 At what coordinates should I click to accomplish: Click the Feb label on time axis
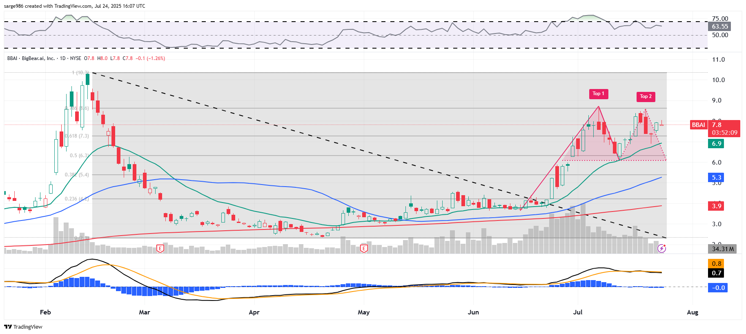pyautogui.click(x=45, y=312)
